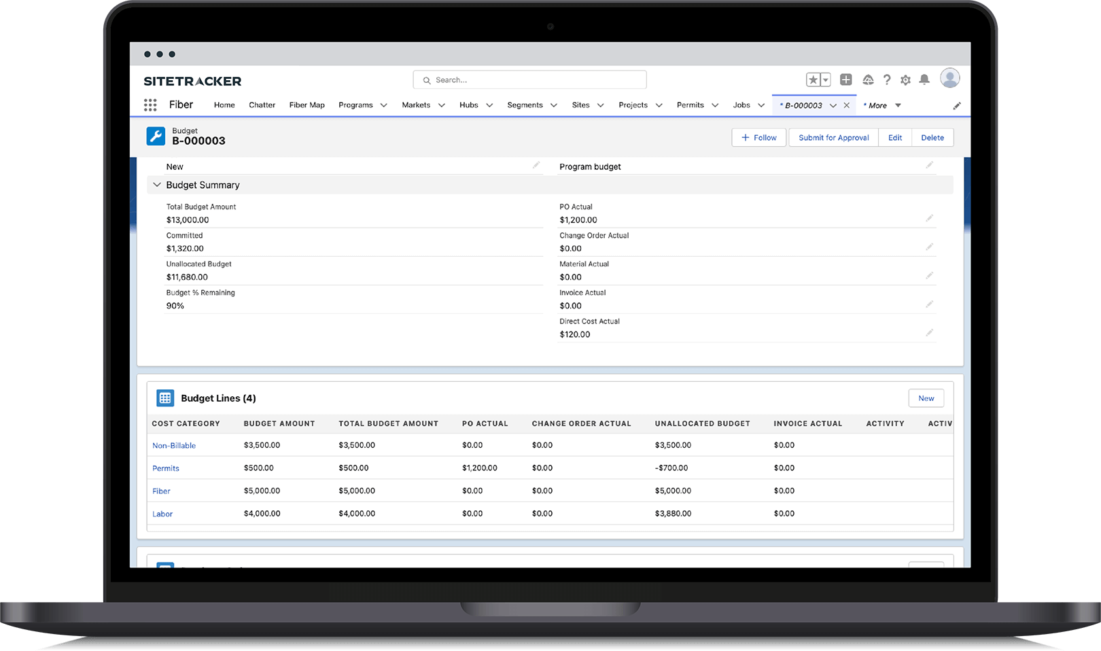Open the B-000003 tab dropdown chevron
The image size is (1101, 651).
tap(833, 105)
